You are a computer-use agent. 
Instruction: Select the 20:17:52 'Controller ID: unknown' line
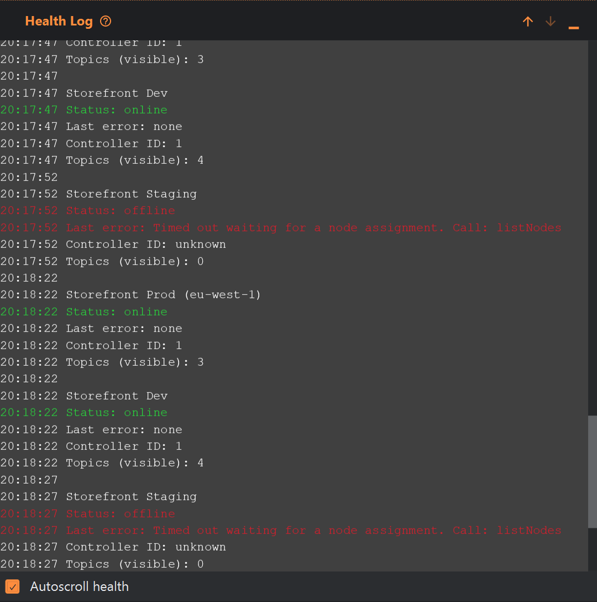[113, 245]
